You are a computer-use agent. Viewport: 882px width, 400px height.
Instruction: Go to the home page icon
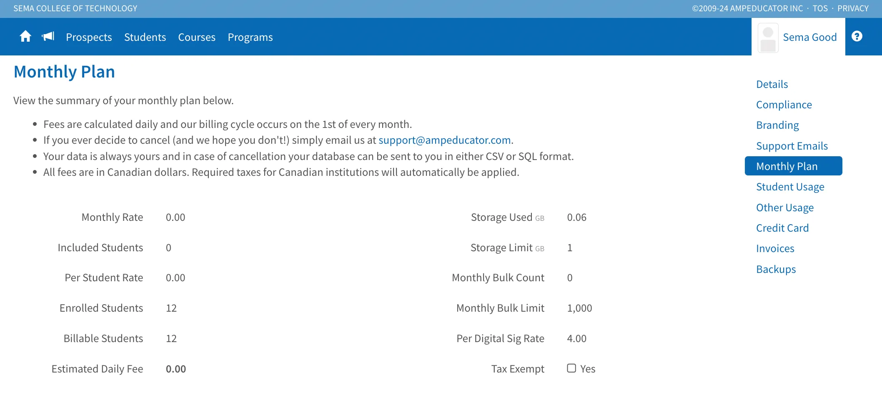click(x=25, y=37)
